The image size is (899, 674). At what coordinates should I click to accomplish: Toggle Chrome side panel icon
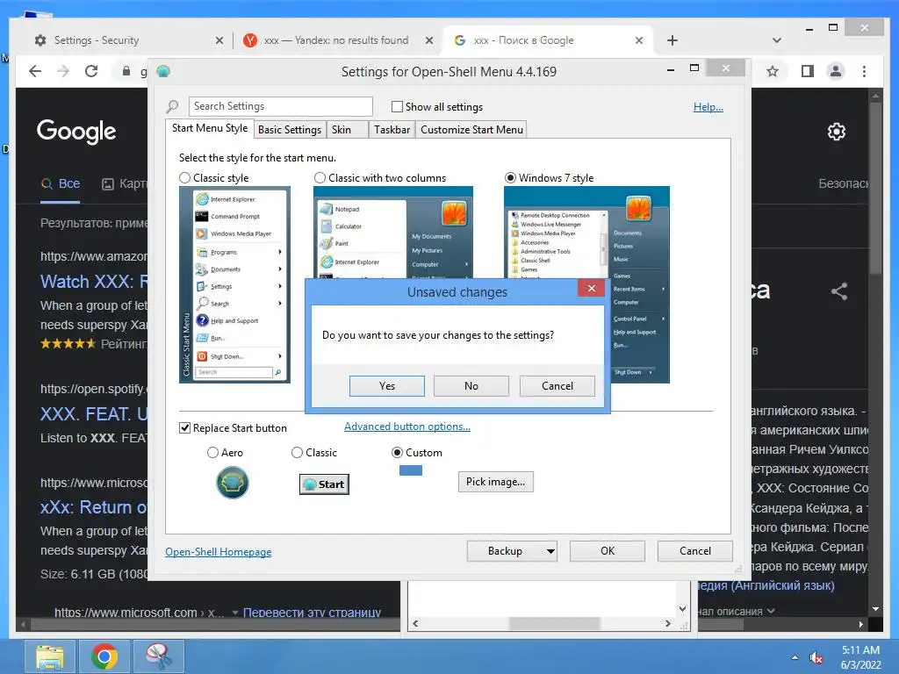(x=808, y=71)
